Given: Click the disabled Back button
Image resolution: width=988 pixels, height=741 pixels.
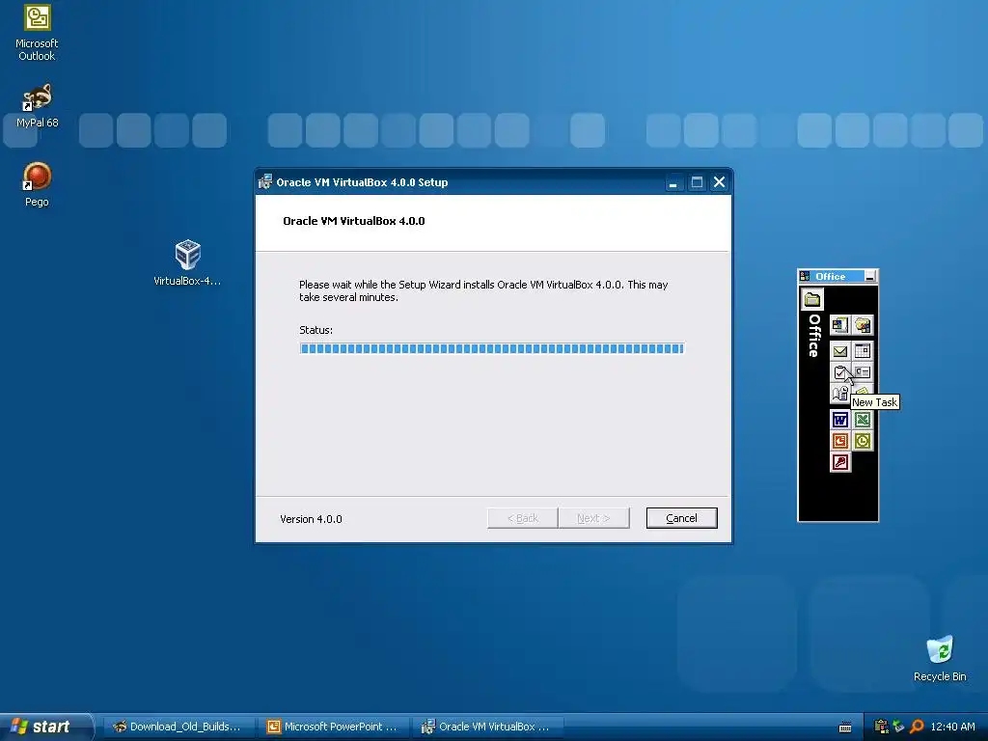Looking at the screenshot, I should [x=522, y=518].
